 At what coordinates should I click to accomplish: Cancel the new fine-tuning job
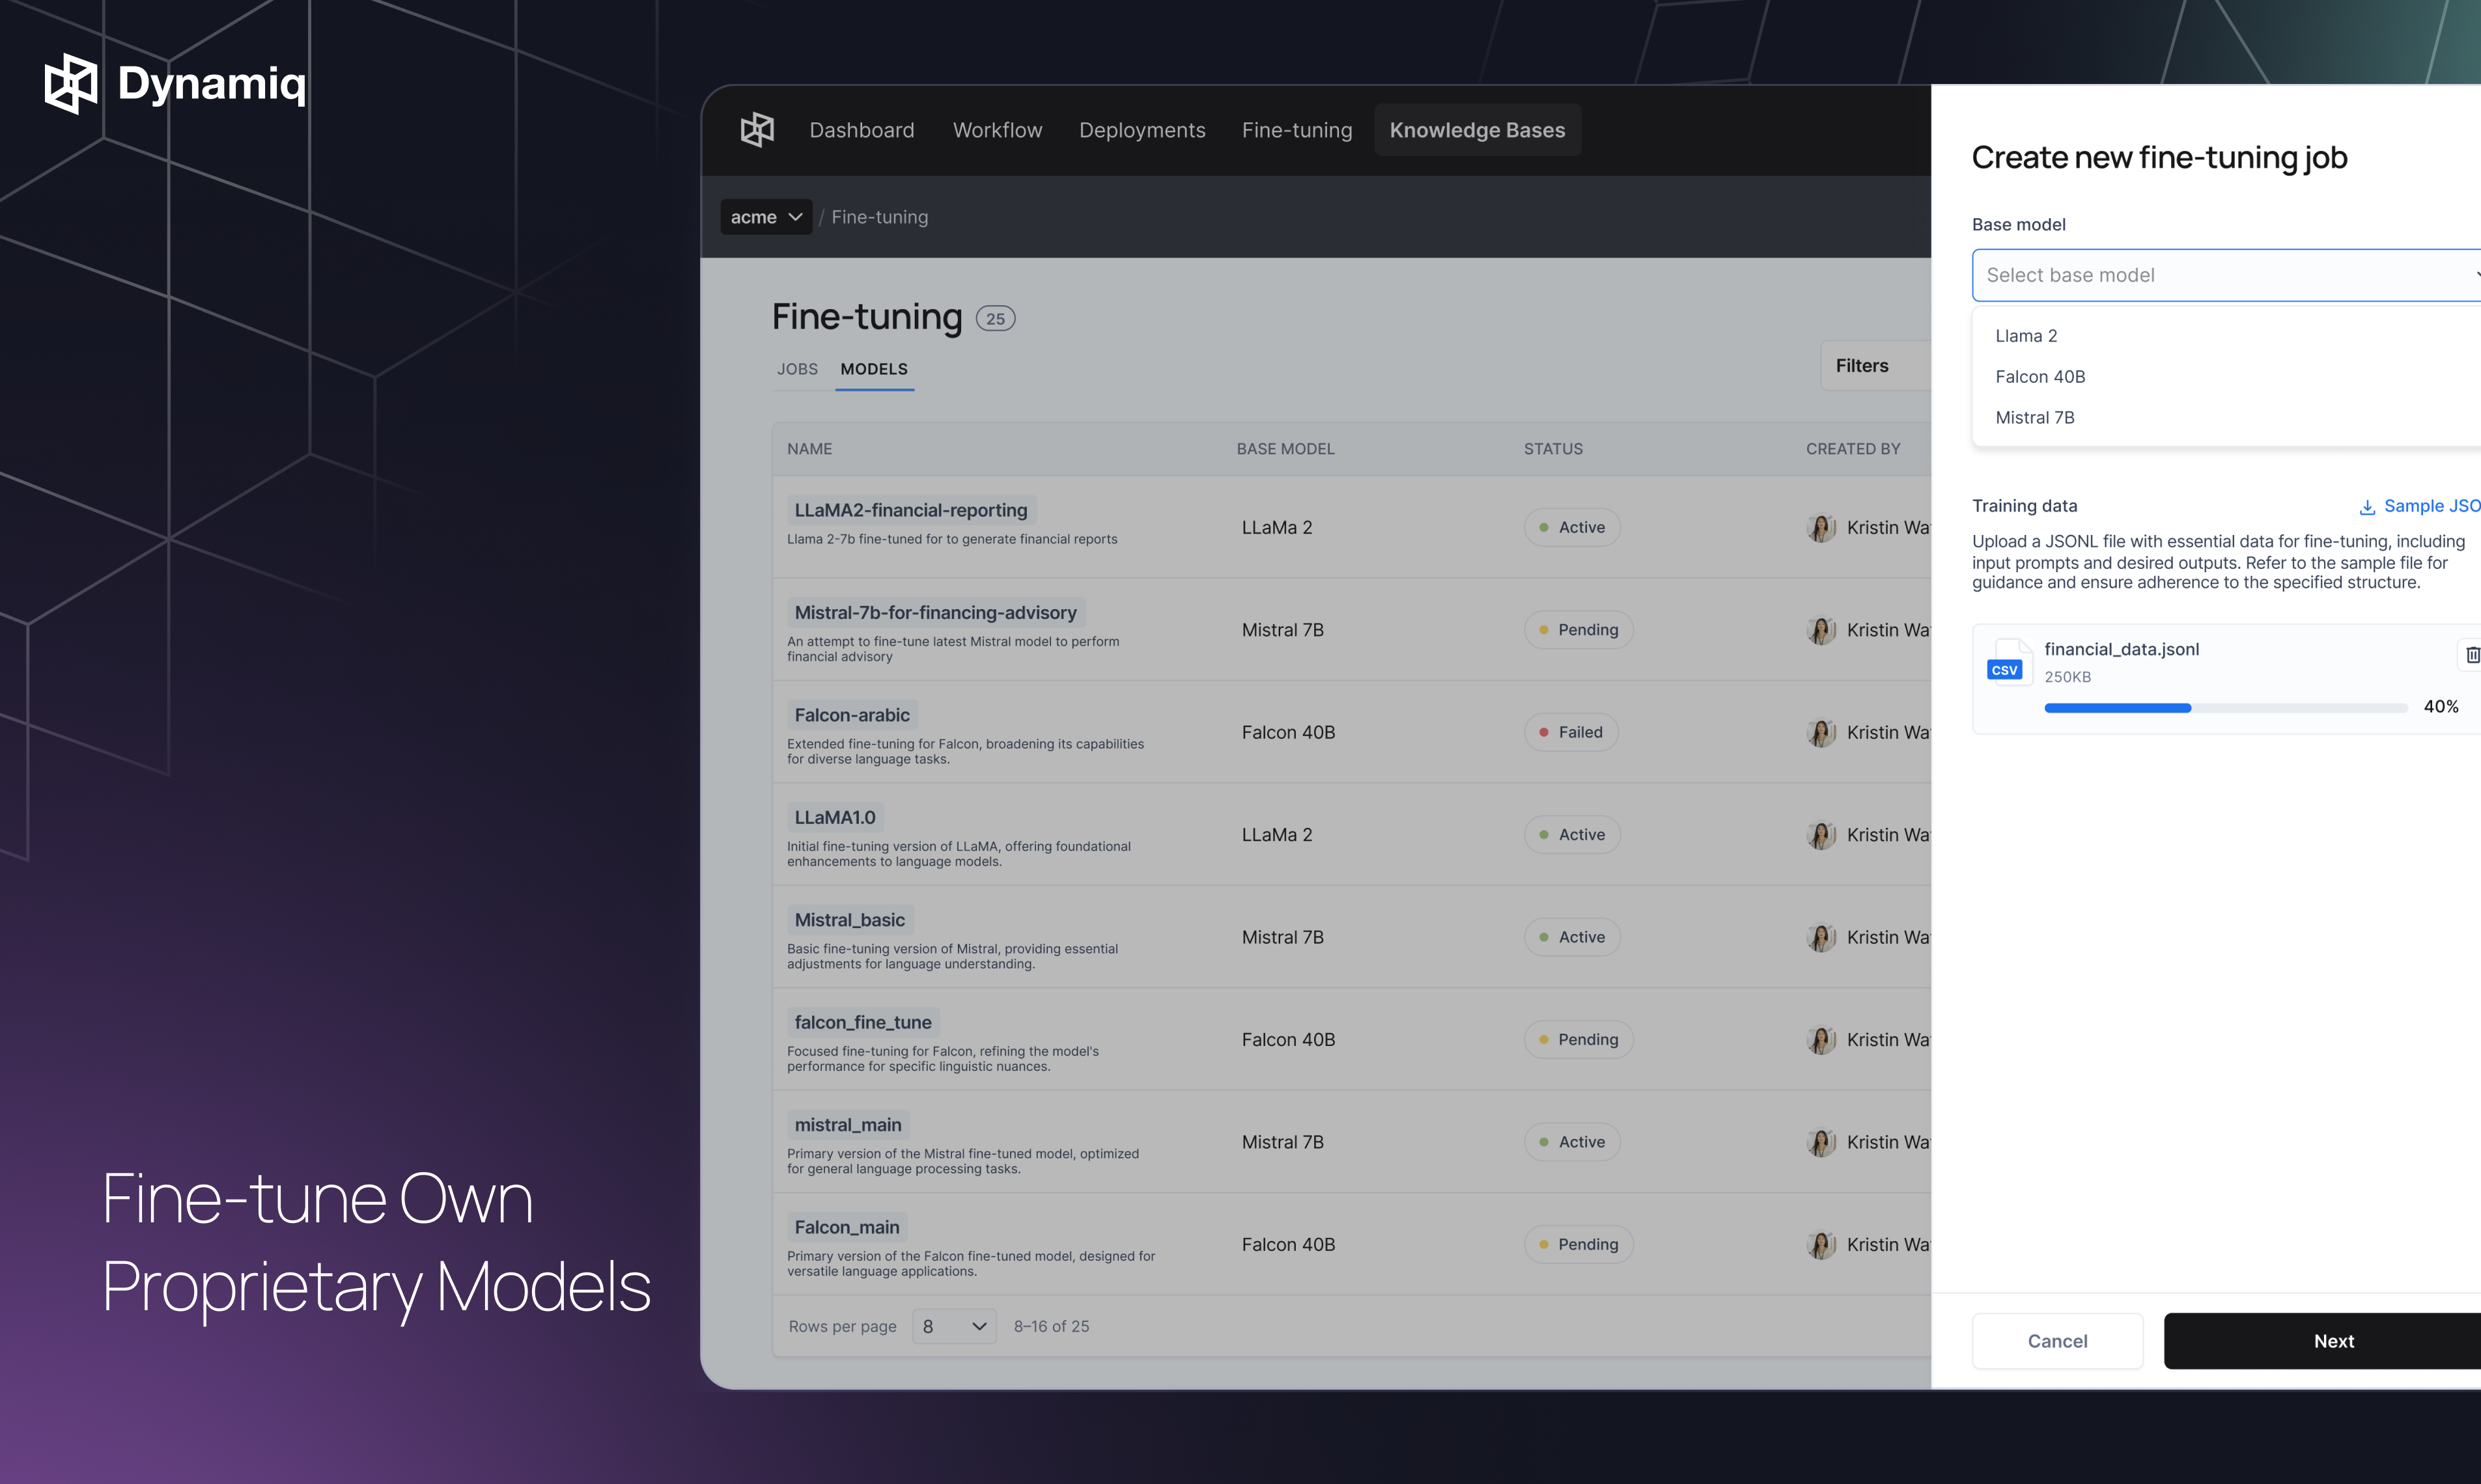[x=2057, y=1341]
